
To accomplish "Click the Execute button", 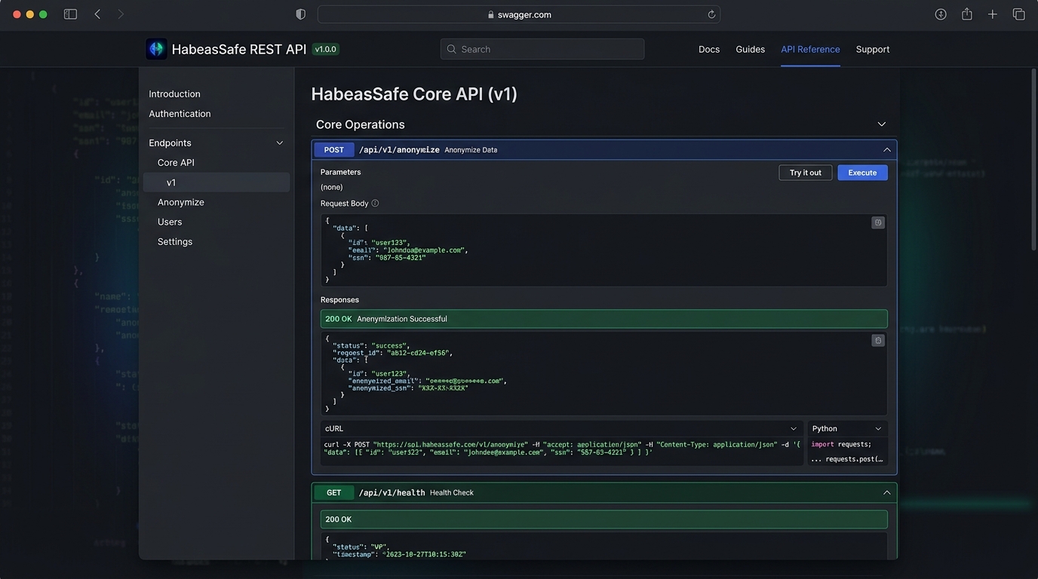I will tap(862, 173).
